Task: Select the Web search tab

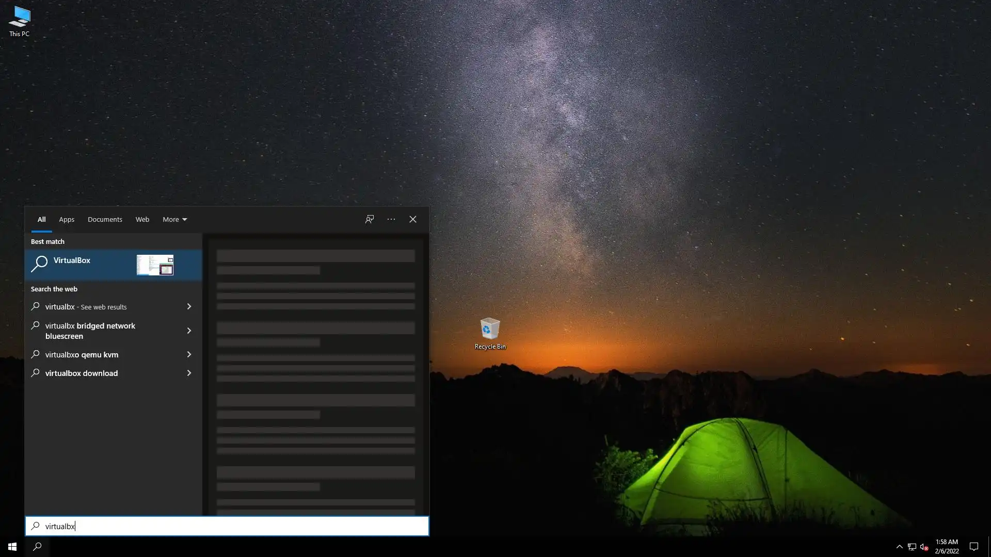Action: [142, 219]
